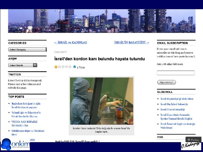The image size is (203, 152).
Task: Rate the post five stars
Action: click(x=70, y=67)
